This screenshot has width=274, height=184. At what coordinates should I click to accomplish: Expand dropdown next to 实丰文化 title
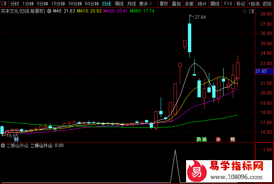pos(49,11)
